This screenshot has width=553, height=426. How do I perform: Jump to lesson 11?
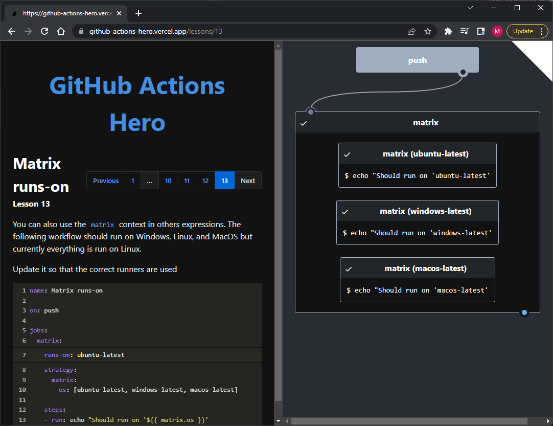pyautogui.click(x=187, y=181)
